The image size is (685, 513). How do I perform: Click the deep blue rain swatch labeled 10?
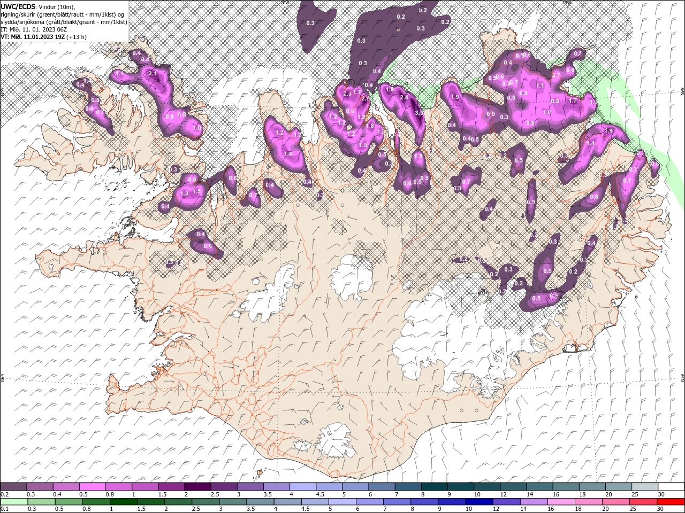click(x=479, y=502)
